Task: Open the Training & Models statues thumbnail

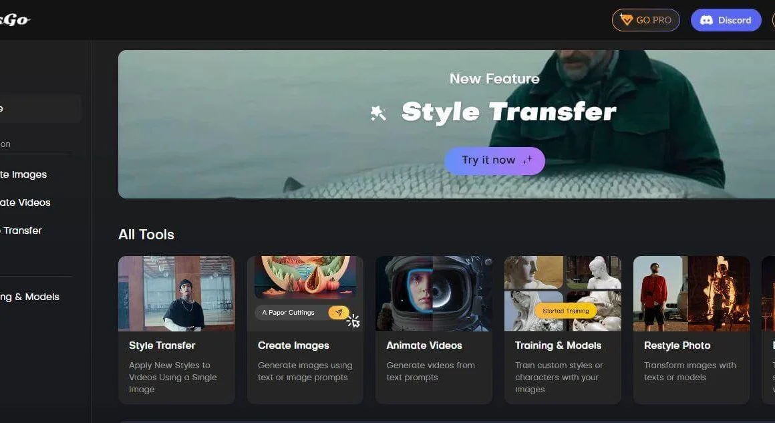Action: [x=563, y=293]
